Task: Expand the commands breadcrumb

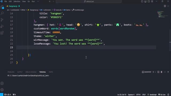Action: (15, 10)
